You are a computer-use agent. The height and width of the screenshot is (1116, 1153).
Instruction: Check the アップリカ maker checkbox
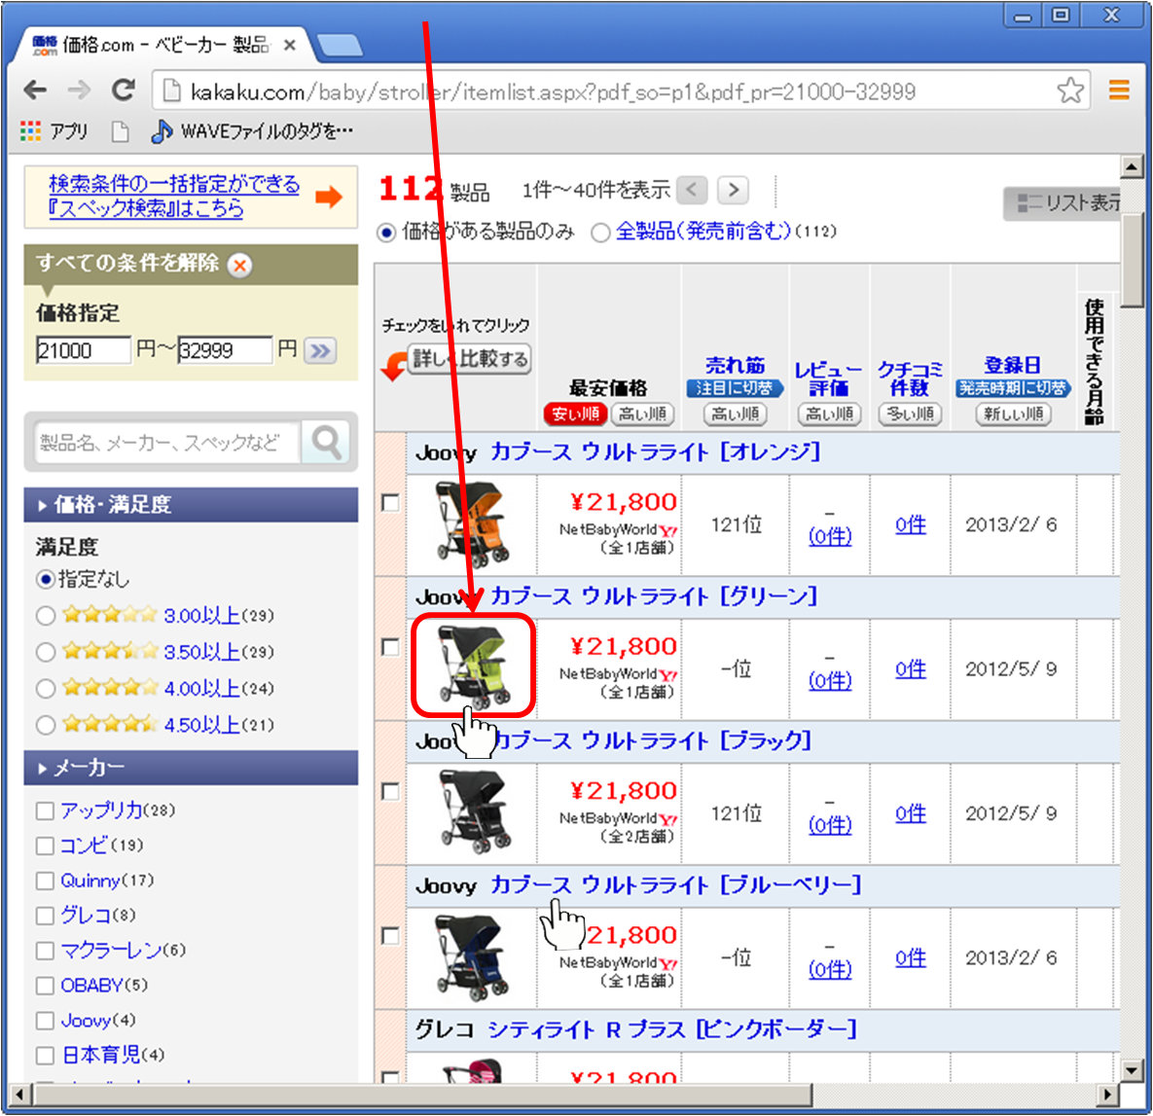(x=45, y=810)
